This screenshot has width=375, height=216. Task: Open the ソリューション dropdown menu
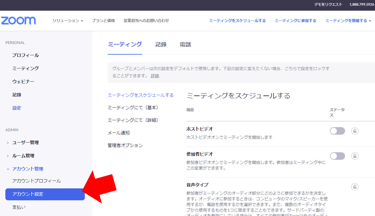coord(67,21)
